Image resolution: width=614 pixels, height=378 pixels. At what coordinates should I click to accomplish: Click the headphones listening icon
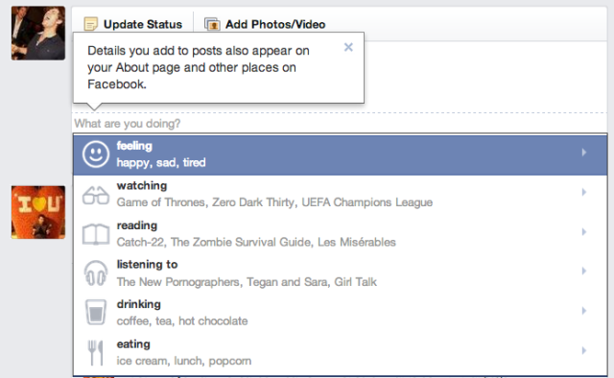[96, 273]
